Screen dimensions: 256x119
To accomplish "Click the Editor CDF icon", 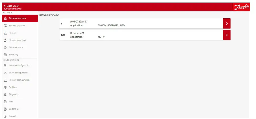I will click(5, 109).
